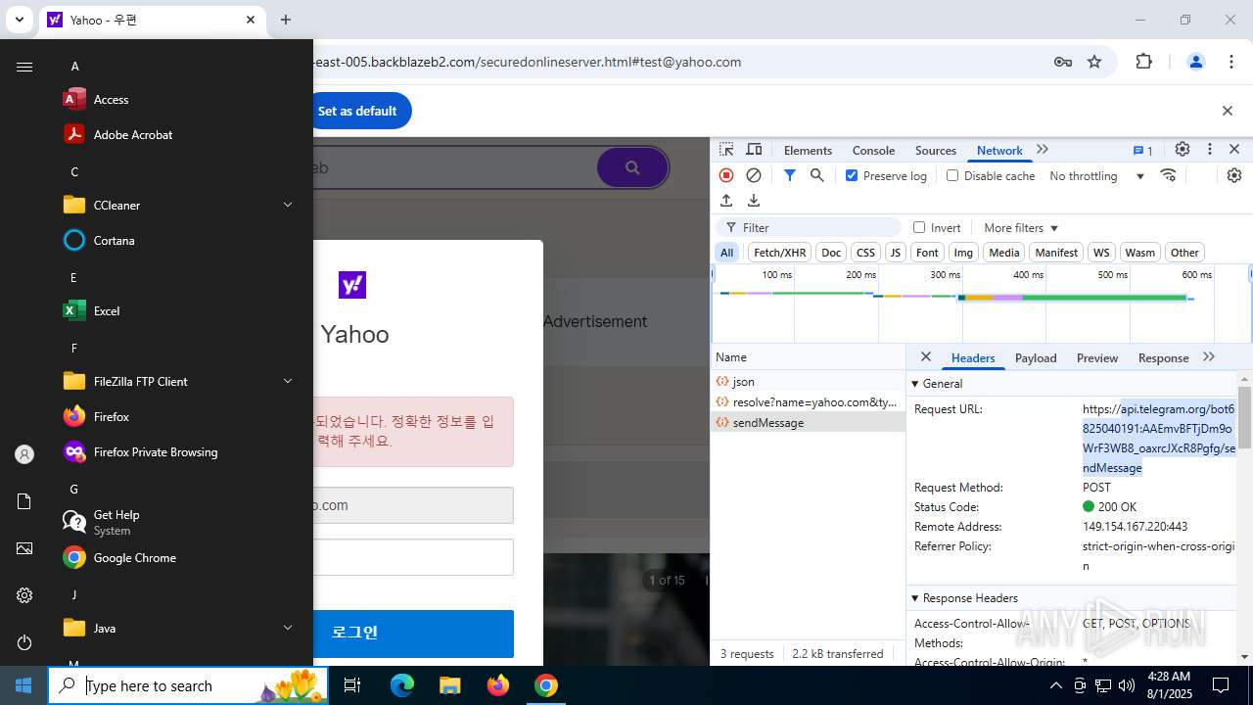Open Documents icon in Start sidebar

[24, 501]
